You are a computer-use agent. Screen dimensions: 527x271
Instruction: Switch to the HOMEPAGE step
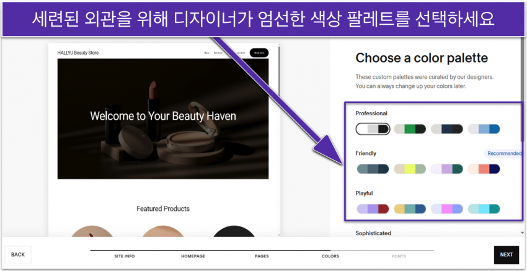pyautogui.click(x=193, y=256)
